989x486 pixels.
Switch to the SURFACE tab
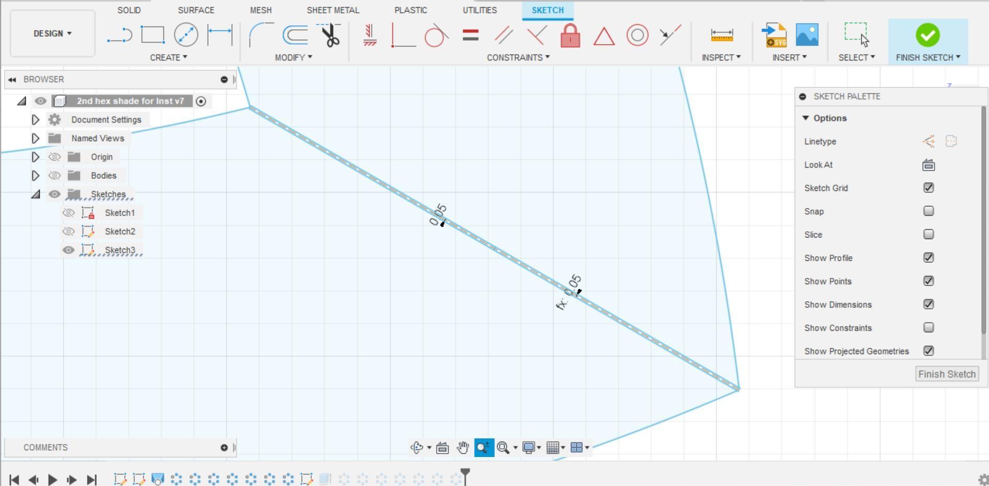tap(196, 10)
